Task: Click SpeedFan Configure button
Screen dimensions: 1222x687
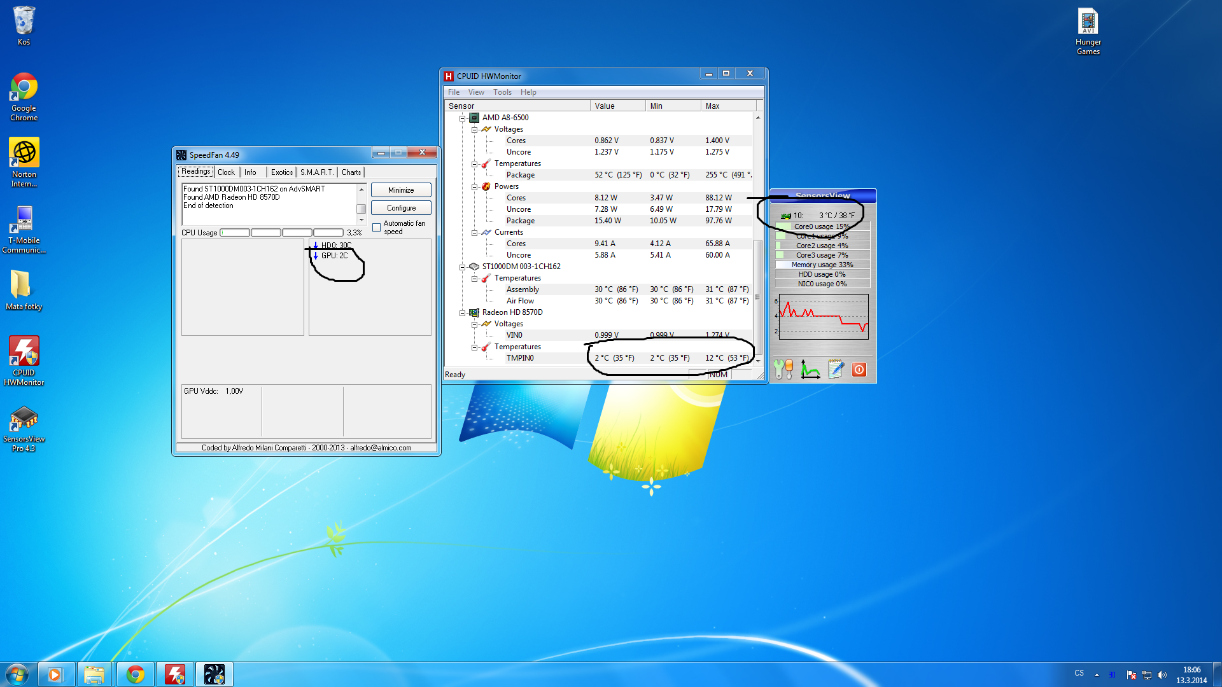Action: [x=401, y=208]
